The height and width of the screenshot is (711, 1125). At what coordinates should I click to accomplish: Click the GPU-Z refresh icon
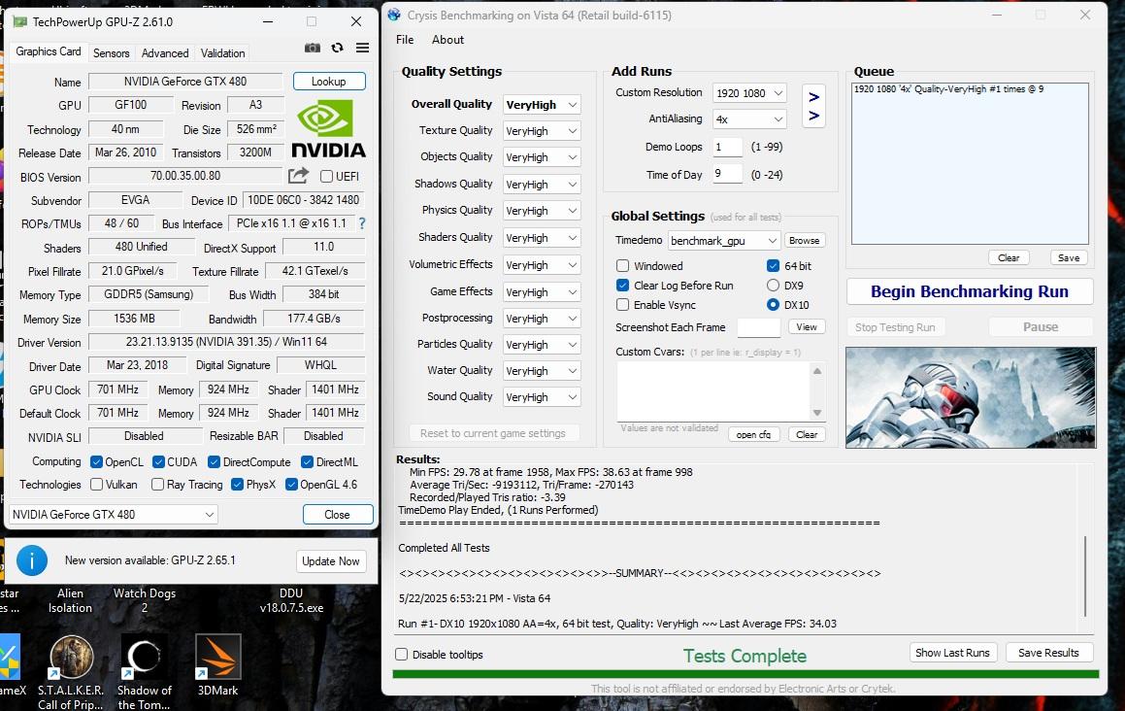point(337,49)
